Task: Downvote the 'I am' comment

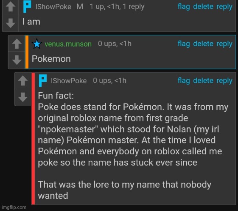Action: 11,23
